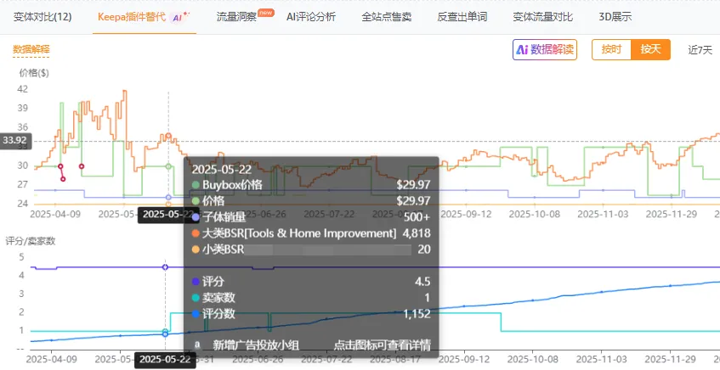Click the green price data point on crosshair

168,166
